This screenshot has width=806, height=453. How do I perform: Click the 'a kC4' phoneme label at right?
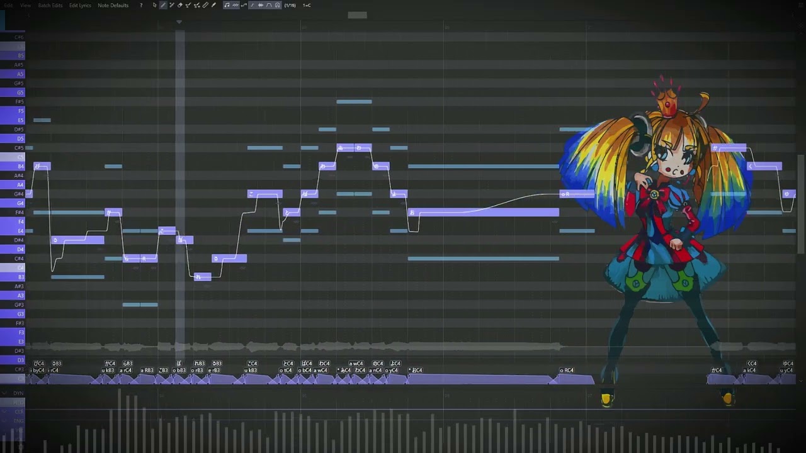tap(749, 371)
